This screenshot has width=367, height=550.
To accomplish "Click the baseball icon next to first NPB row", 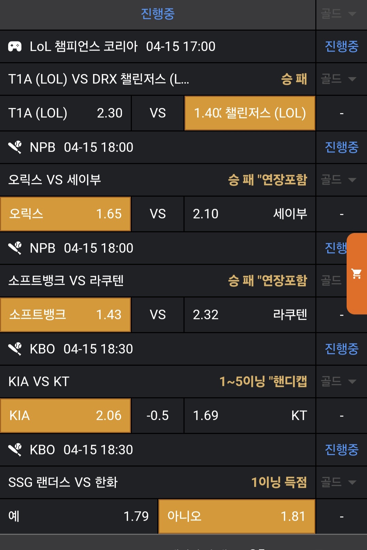I will click(15, 147).
